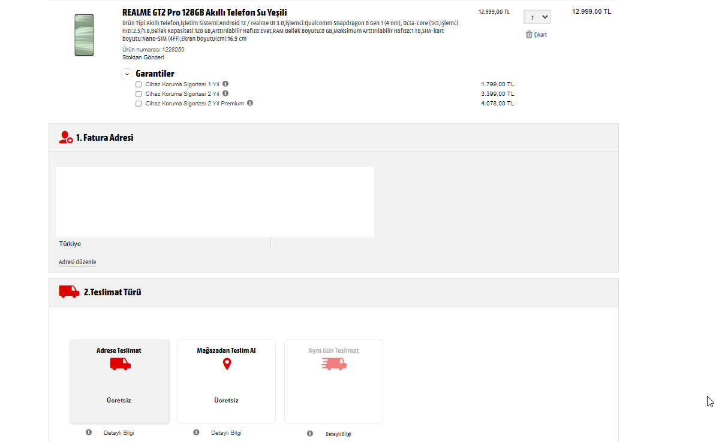Image resolution: width=725 pixels, height=442 pixels.
Task: Check the Cihaz Koruma Sigortası 2 Yıl option
Action: tap(139, 94)
